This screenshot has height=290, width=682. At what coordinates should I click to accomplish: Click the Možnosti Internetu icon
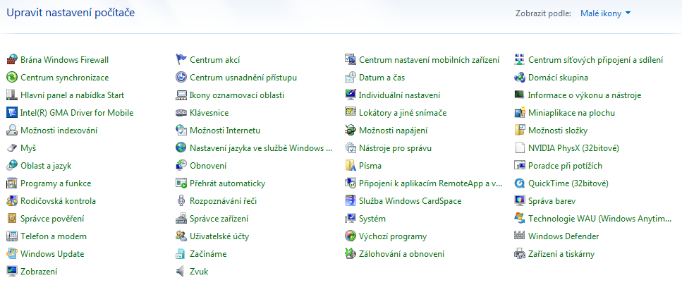pyautogui.click(x=181, y=131)
